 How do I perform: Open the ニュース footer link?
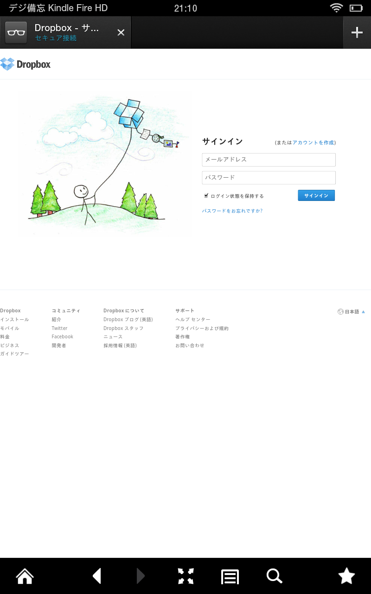pyautogui.click(x=113, y=336)
